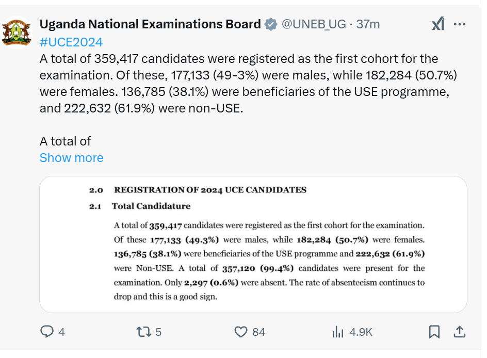This screenshot has width=487, height=358.
Task: Click the 4.9K views count
Action: click(x=361, y=332)
